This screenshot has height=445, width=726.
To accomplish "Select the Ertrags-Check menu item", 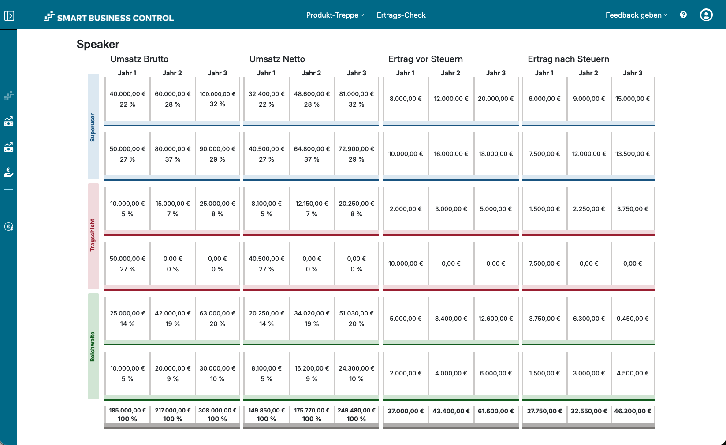I will point(401,15).
